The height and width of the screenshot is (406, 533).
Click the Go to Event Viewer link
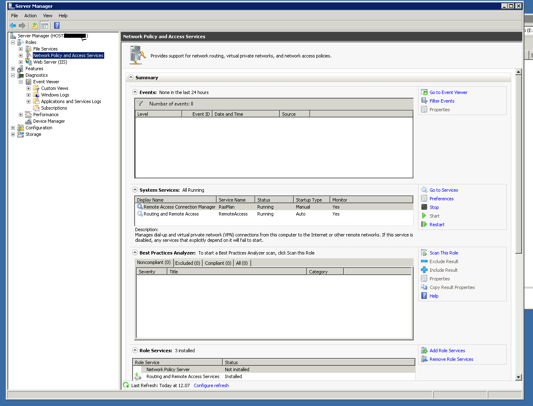[x=448, y=92]
